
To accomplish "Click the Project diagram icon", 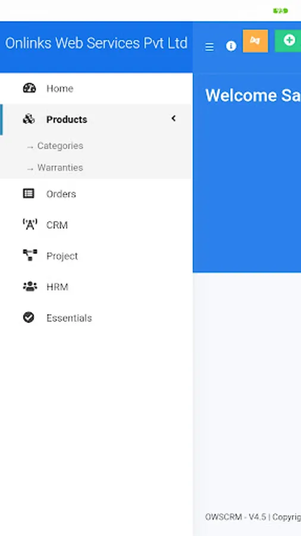I will click(x=30, y=255).
